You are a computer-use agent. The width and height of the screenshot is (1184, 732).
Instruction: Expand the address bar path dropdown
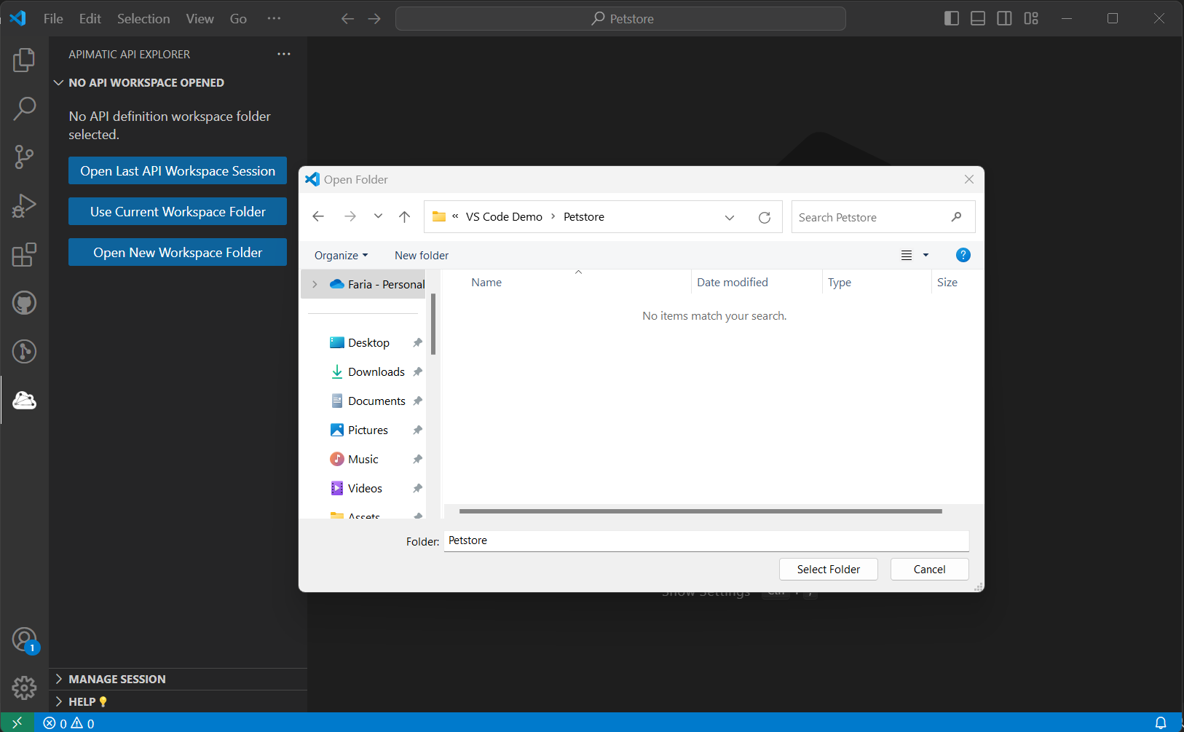tap(730, 217)
